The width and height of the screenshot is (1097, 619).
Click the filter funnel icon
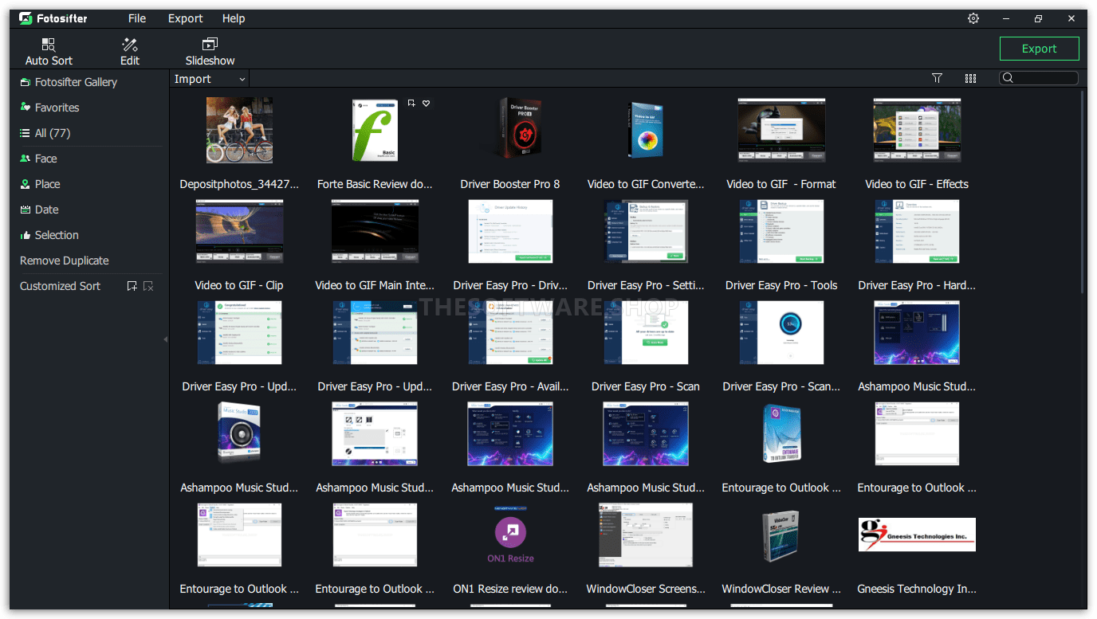pos(937,78)
